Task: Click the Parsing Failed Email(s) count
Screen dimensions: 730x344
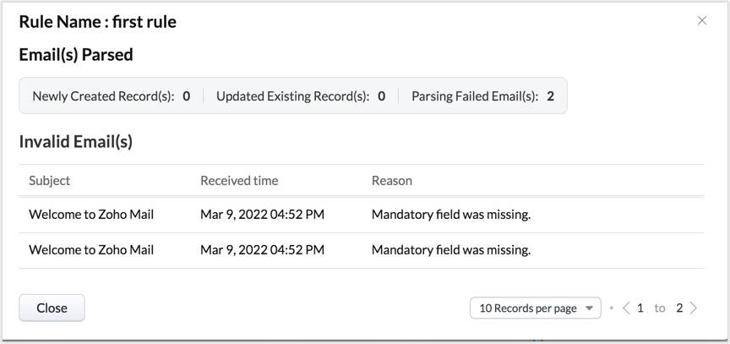Action: point(550,96)
